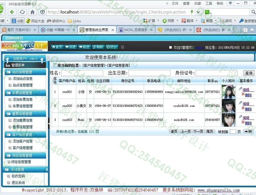Collapse the 售票信息管理 menu section
Viewport: 256px width, 195px height.
pos(25,114)
